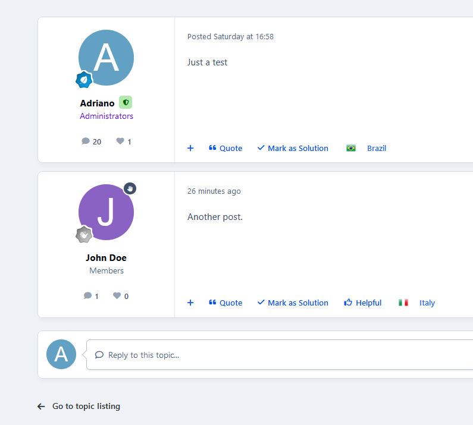Click the Reply to this topic field

pos(280,355)
